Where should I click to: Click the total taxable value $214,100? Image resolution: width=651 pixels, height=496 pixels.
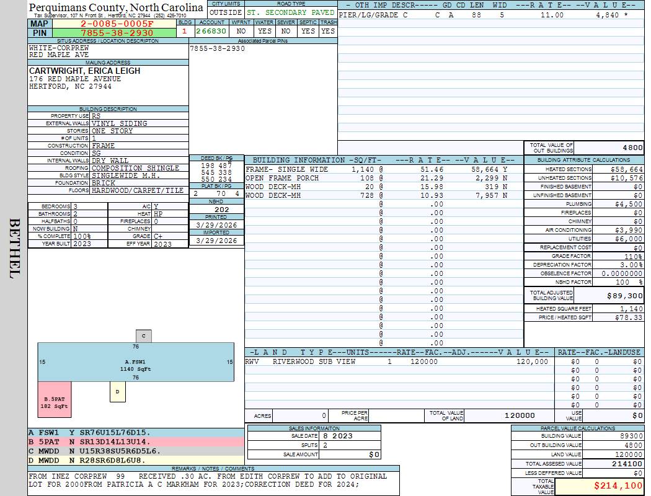pos(600,486)
